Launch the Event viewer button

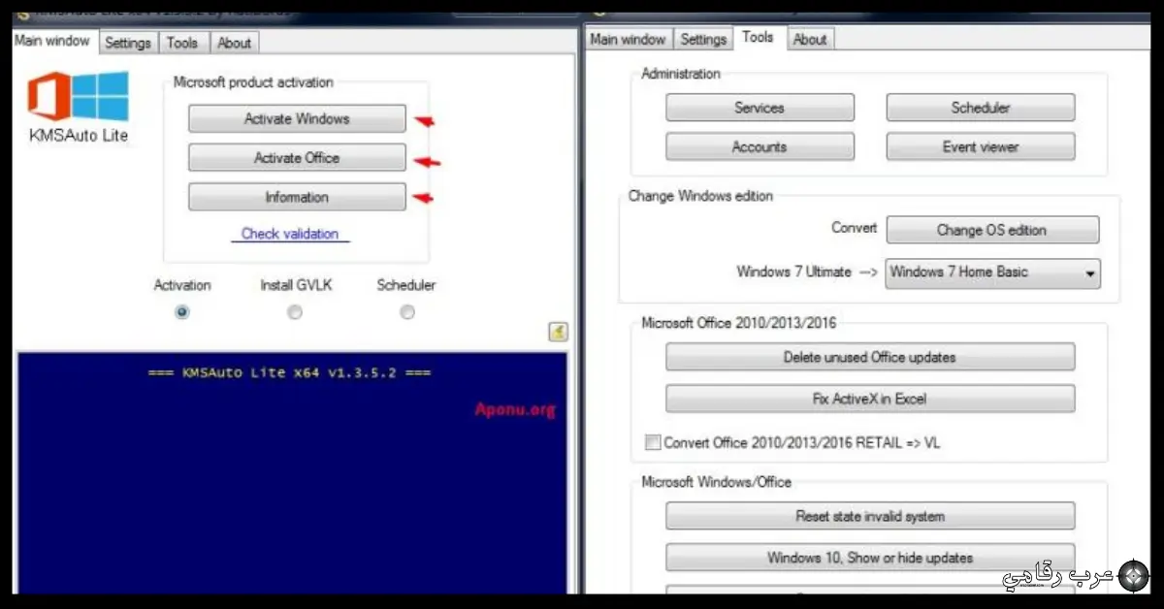coord(980,147)
